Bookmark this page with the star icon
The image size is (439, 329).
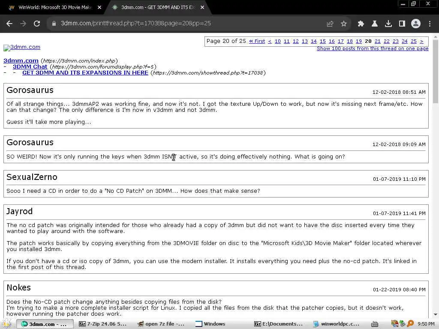(x=344, y=24)
